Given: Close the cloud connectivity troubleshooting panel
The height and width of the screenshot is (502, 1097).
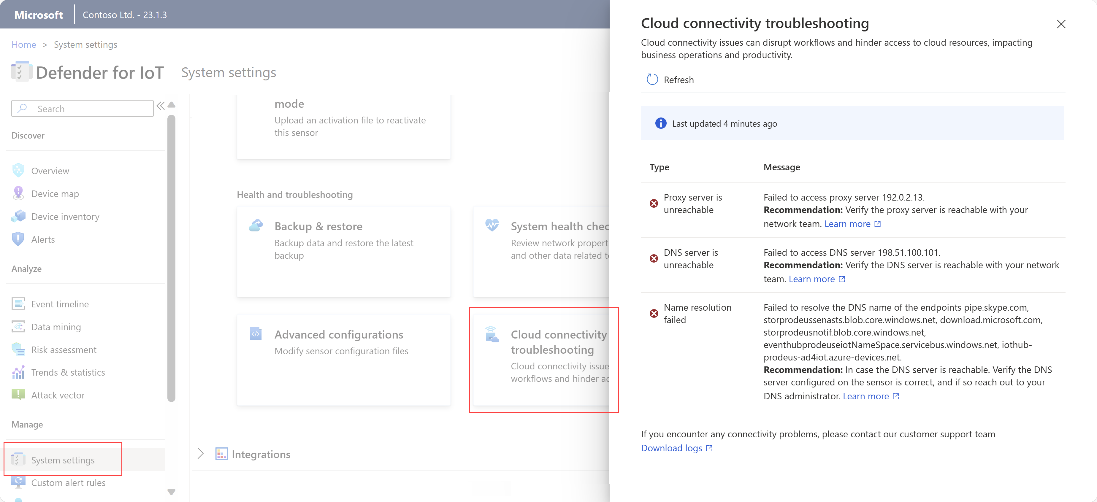Looking at the screenshot, I should click(x=1060, y=22).
